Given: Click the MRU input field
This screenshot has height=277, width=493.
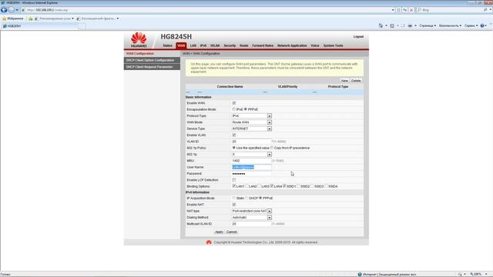Looking at the screenshot, I should click(251, 161).
